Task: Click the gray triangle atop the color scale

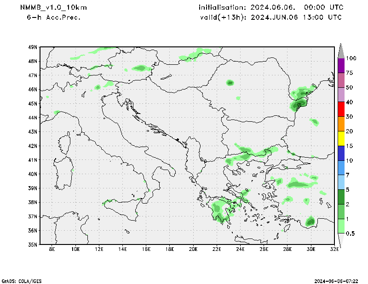Action: [x=341, y=51]
